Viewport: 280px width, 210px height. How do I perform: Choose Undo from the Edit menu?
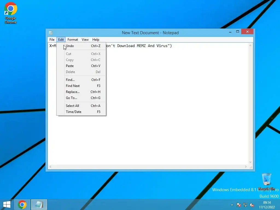[x=81, y=46]
